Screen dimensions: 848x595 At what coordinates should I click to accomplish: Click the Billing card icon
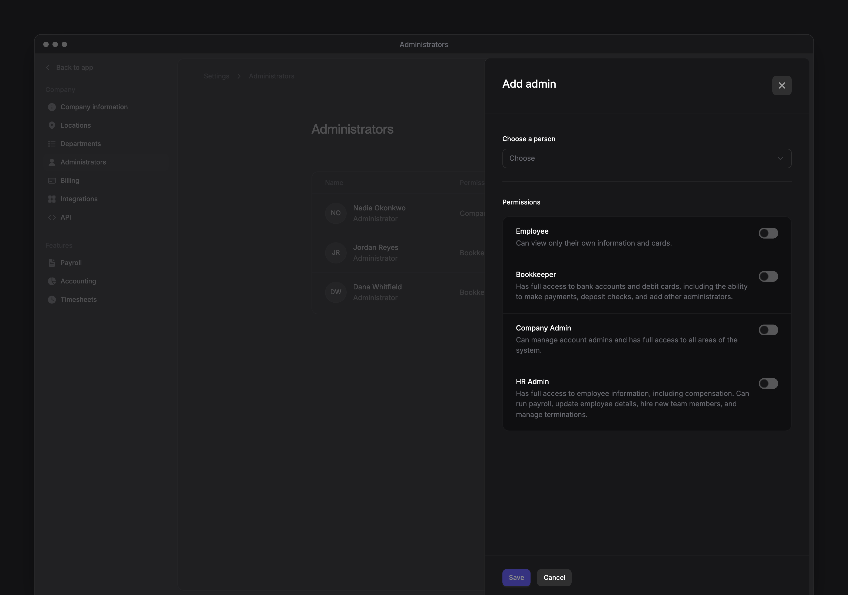(x=52, y=181)
